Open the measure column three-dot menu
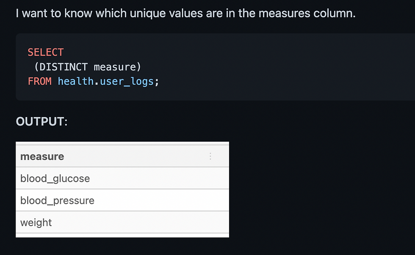The height and width of the screenshot is (255, 415). click(210, 156)
